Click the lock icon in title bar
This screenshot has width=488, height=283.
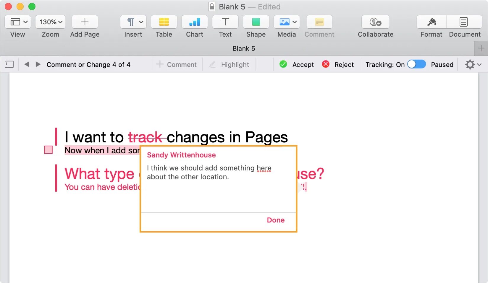pyautogui.click(x=212, y=6)
